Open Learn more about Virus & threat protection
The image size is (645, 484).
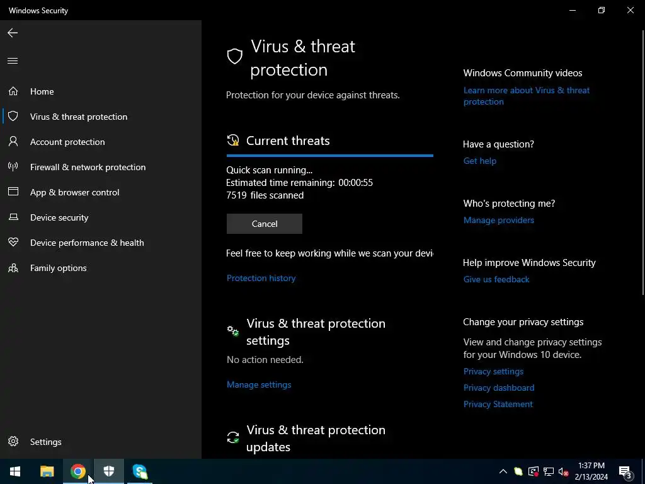pos(526,96)
